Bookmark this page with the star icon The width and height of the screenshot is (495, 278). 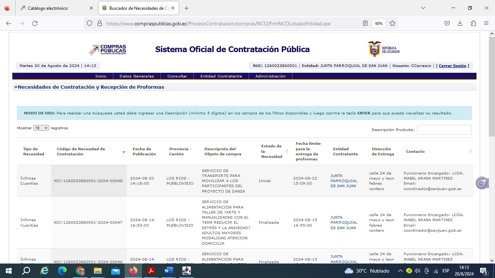[x=392, y=24]
